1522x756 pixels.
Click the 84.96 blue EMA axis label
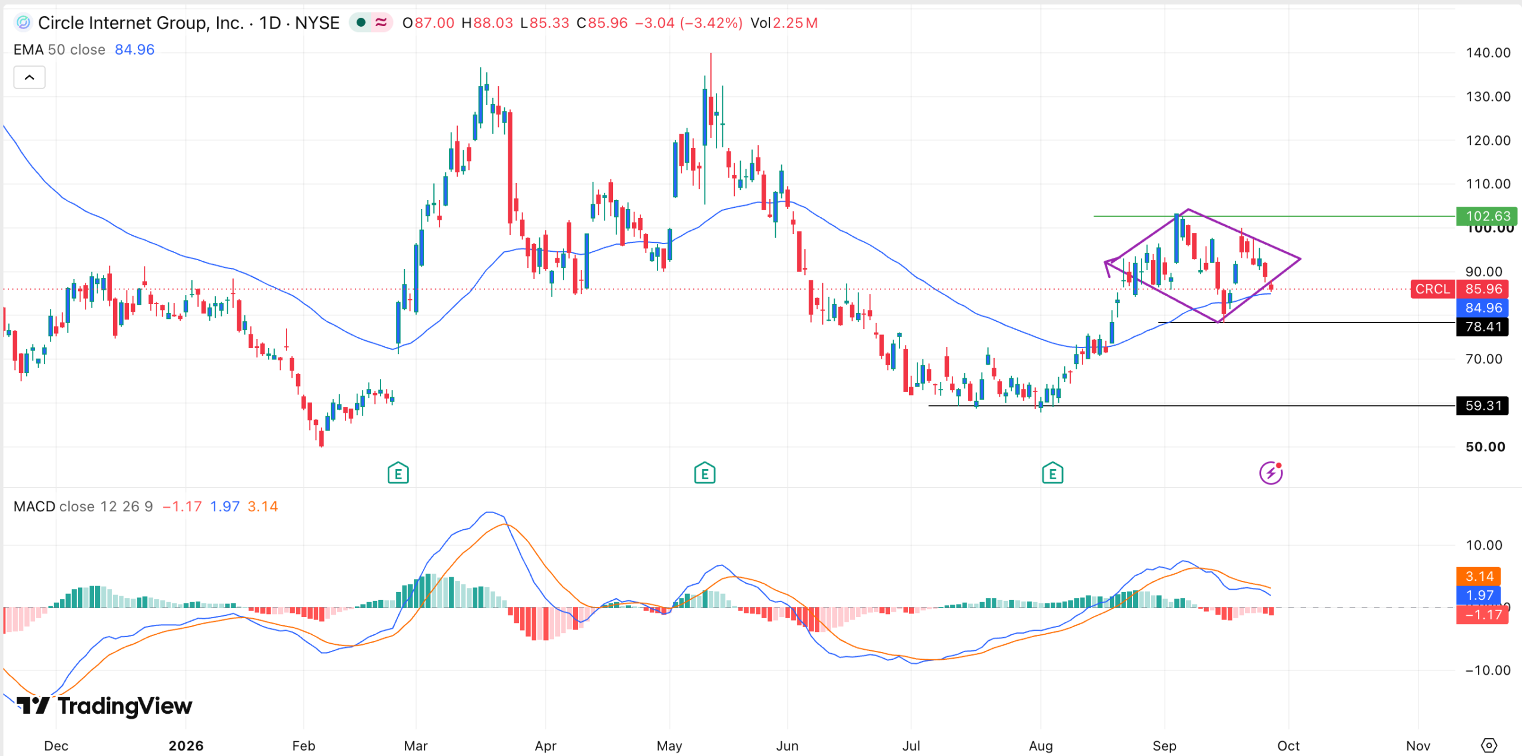[x=1482, y=308]
